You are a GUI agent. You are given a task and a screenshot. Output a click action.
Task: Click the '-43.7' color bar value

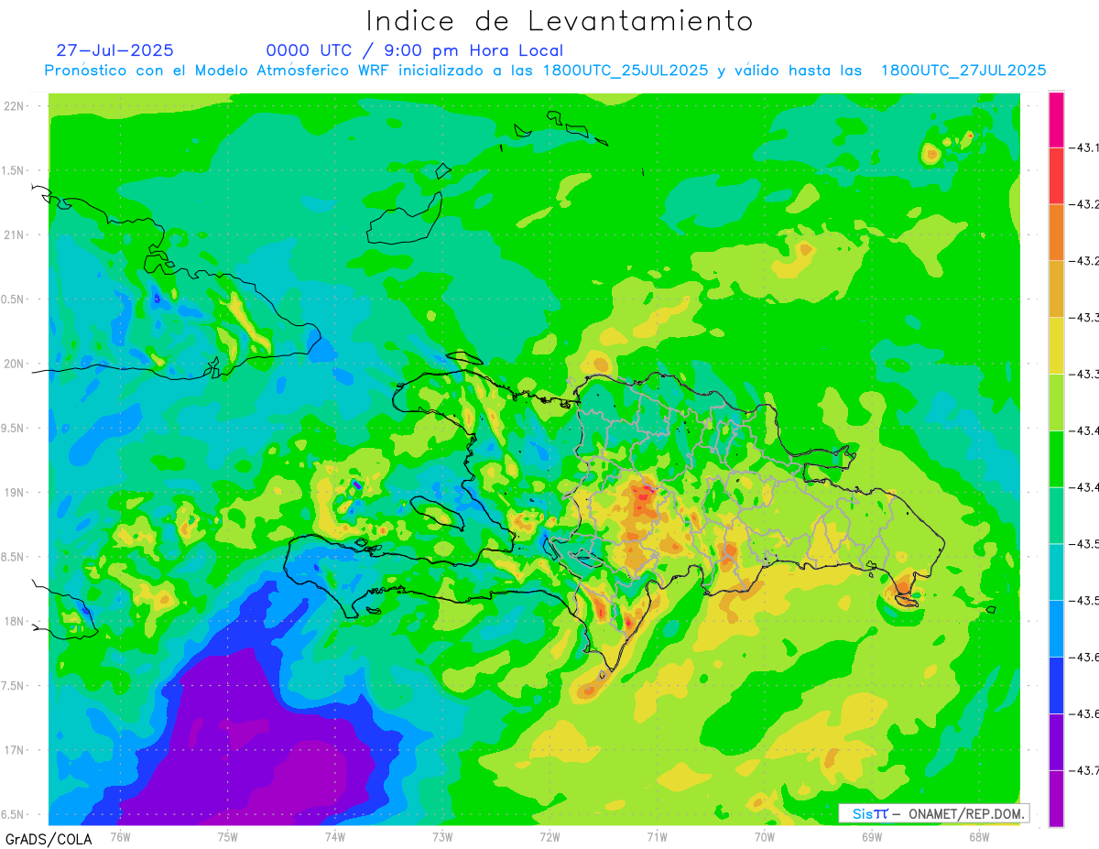[1084, 770]
